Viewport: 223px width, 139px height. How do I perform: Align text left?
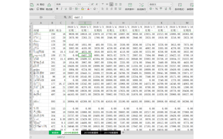tap(103, 9)
